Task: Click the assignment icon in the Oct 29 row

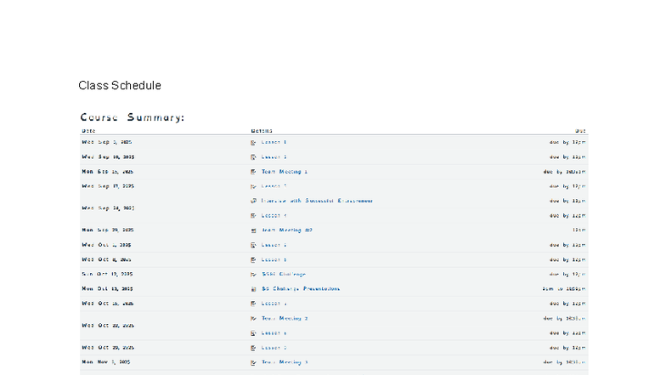Action: click(x=253, y=348)
